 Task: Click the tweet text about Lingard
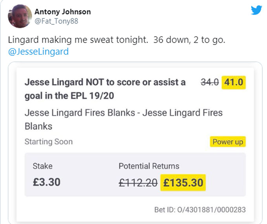point(117,40)
